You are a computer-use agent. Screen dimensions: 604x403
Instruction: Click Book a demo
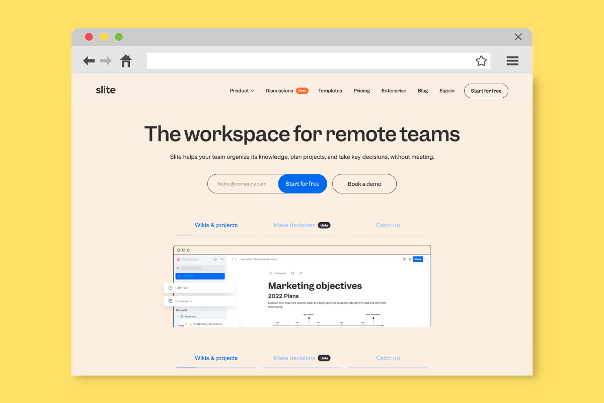pos(364,184)
